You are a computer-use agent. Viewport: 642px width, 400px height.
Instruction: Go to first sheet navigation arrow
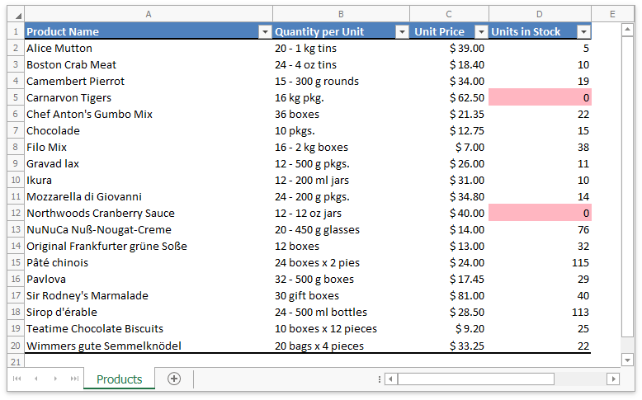tap(17, 379)
